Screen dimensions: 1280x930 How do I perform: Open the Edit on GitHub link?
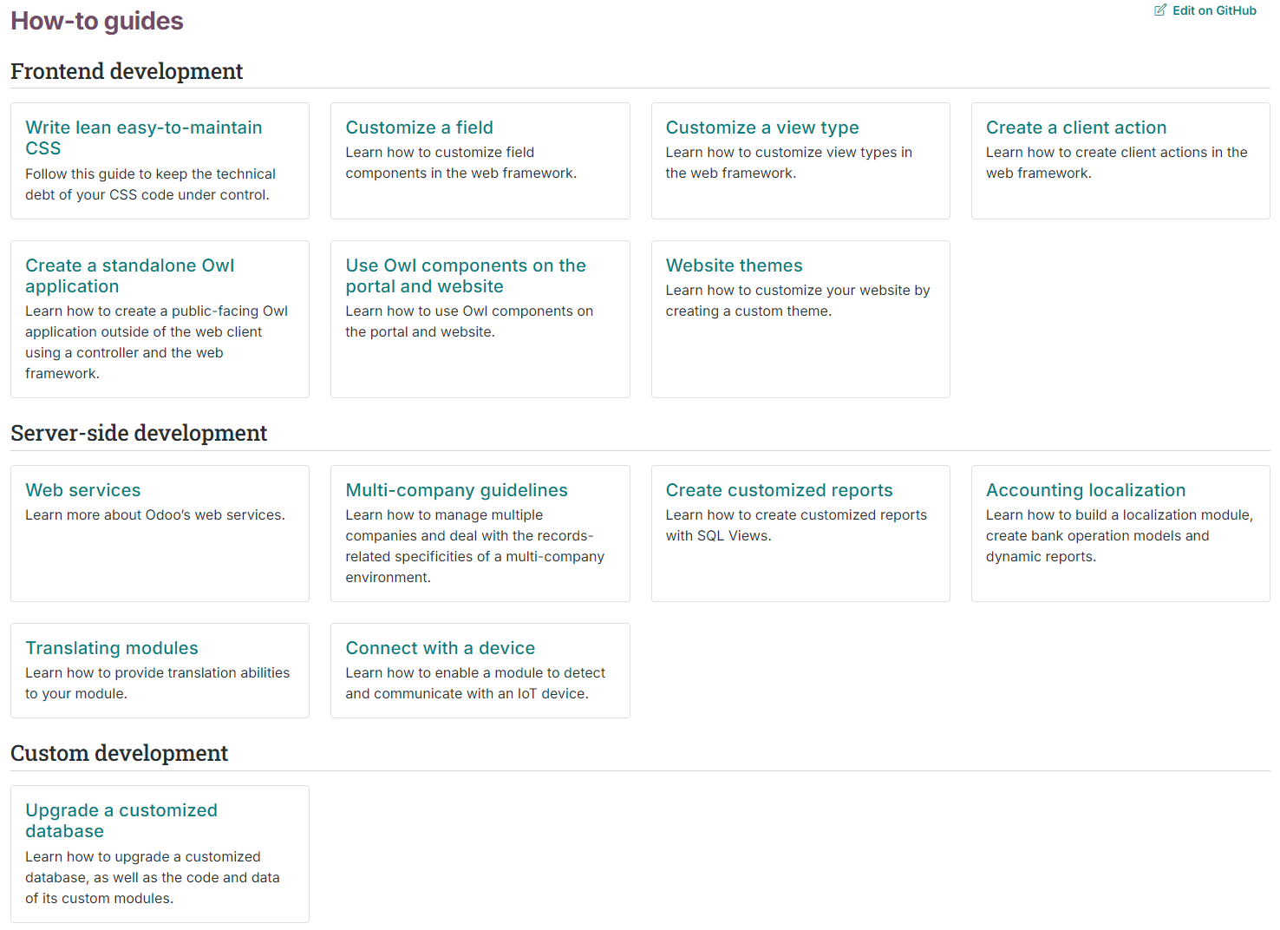point(1205,10)
